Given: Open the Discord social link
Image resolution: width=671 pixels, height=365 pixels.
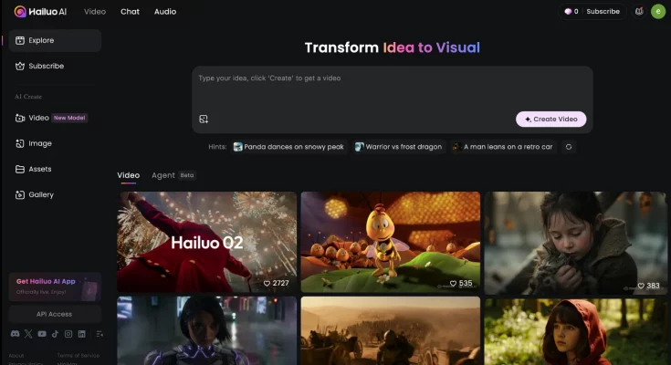Looking at the screenshot, I should click(15, 334).
